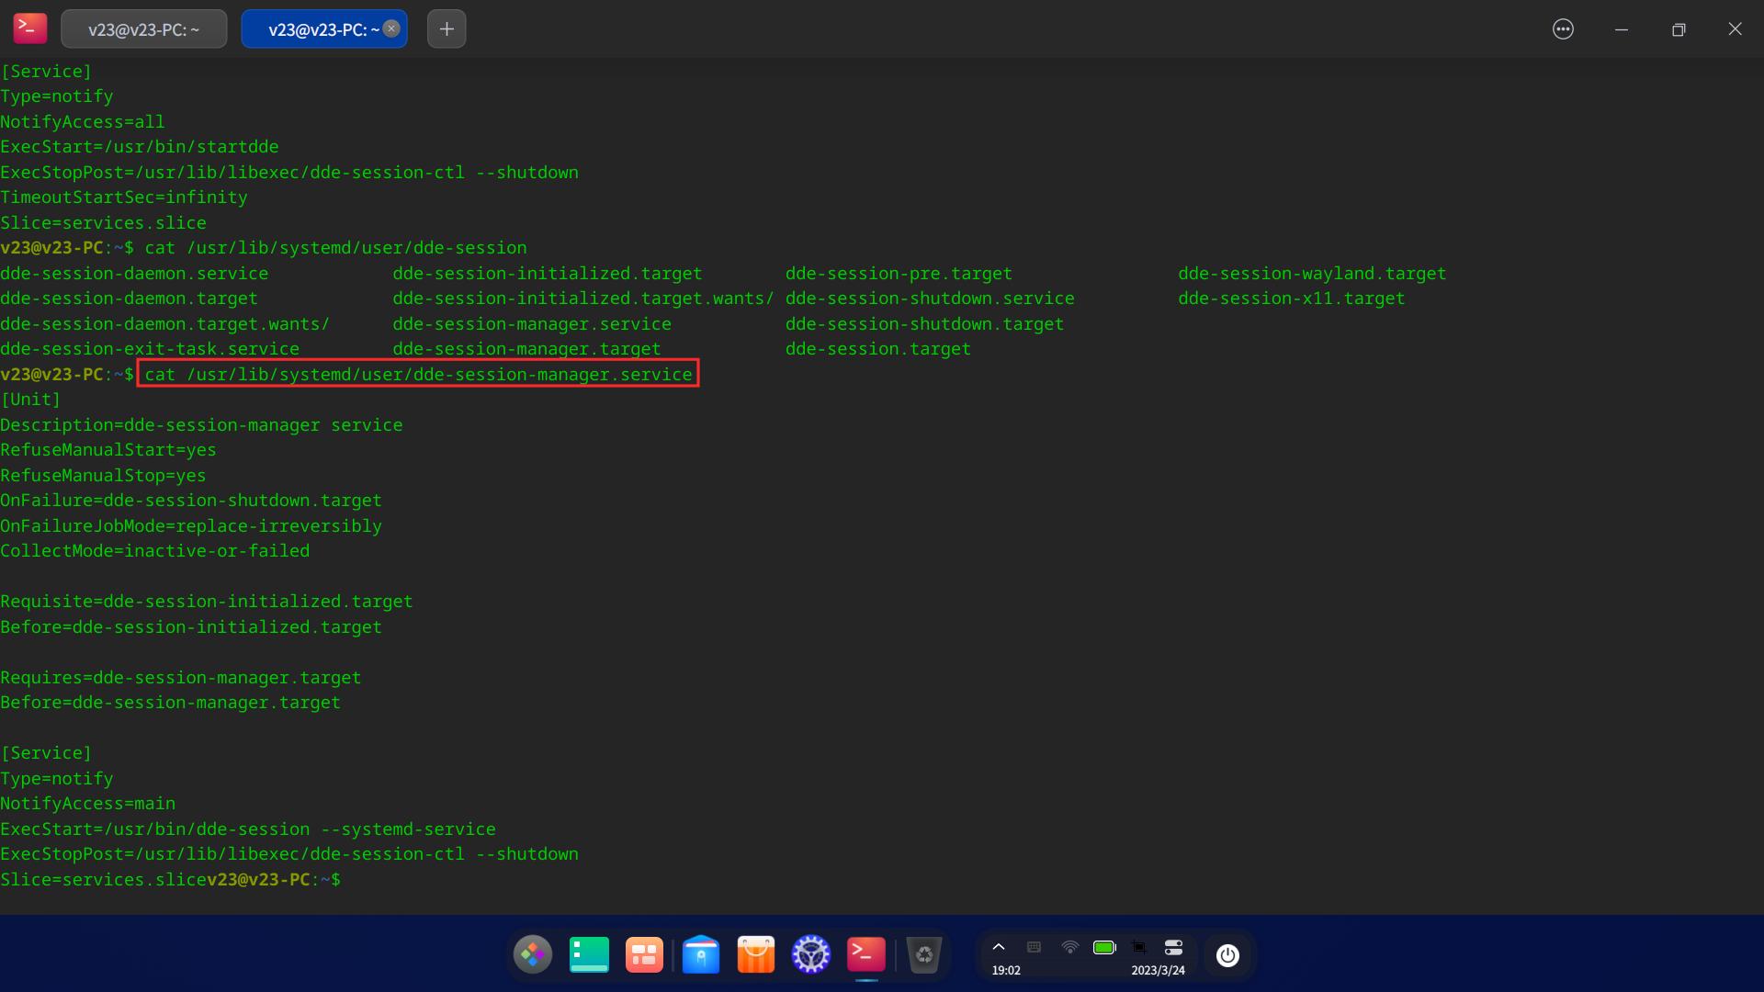Screen dimensions: 1764x992
Task: Open the Launcher icon on the dock
Action: click(x=534, y=954)
